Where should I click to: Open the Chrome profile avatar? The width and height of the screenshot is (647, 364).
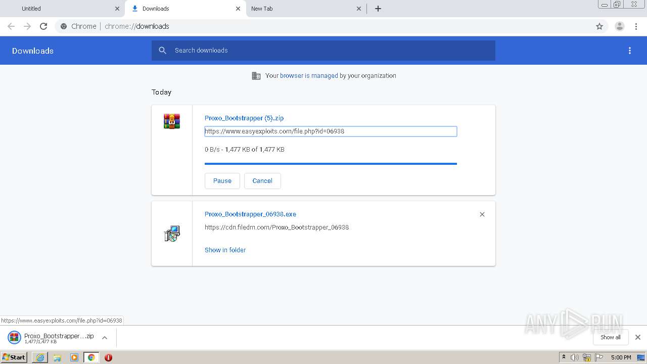click(x=620, y=26)
